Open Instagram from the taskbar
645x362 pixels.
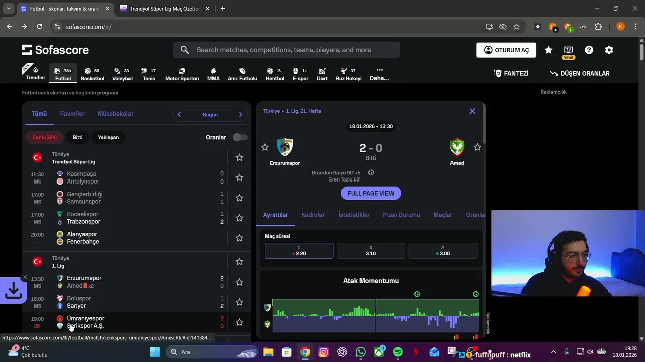click(324, 352)
